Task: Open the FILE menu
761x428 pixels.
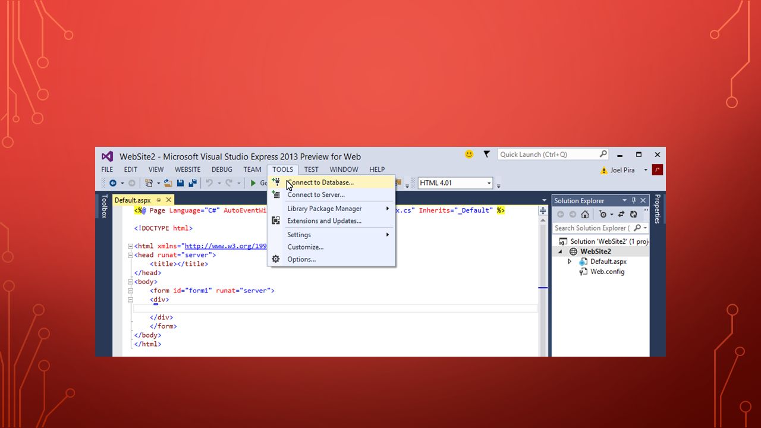Action: (107, 169)
